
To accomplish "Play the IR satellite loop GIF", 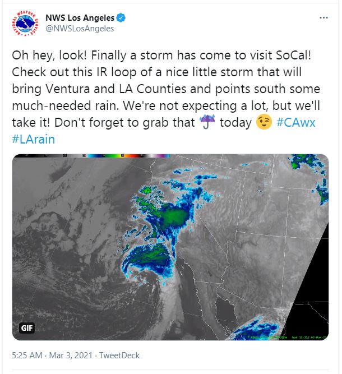I will pyautogui.click(x=170, y=247).
